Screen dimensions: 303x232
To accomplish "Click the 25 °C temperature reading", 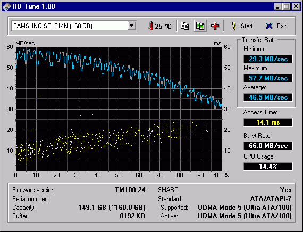I will [163, 26].
